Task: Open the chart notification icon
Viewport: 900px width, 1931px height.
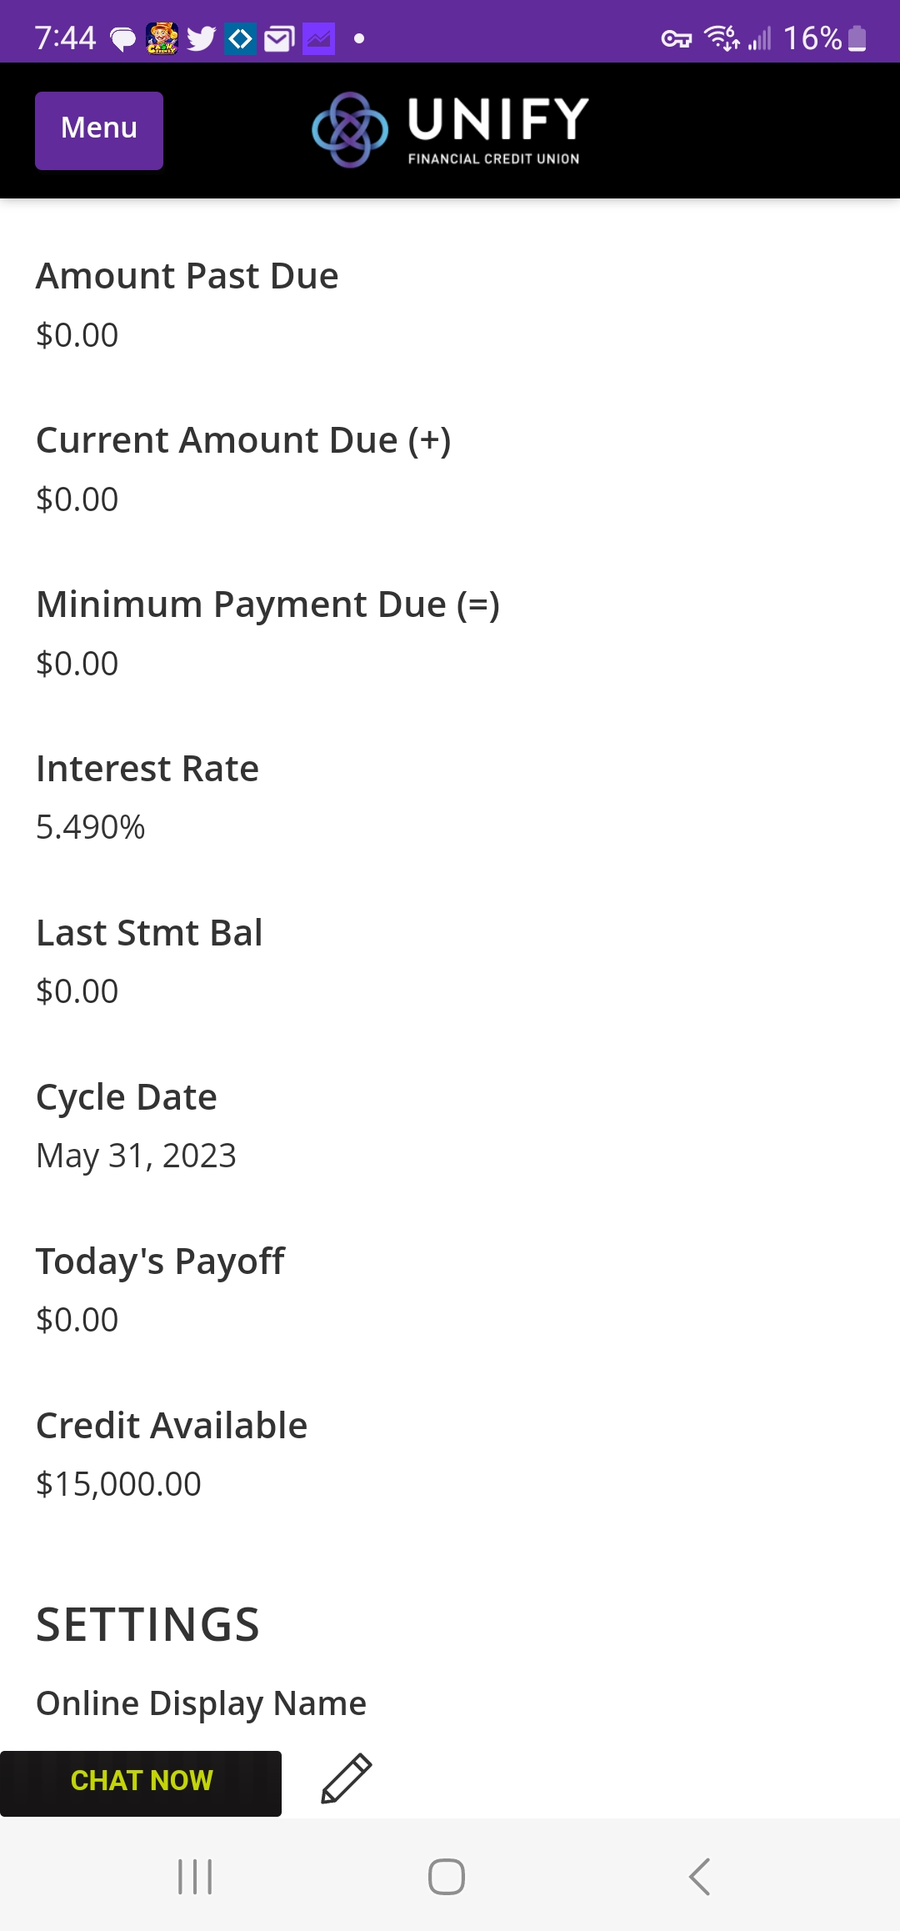Action: coord(317,38)
